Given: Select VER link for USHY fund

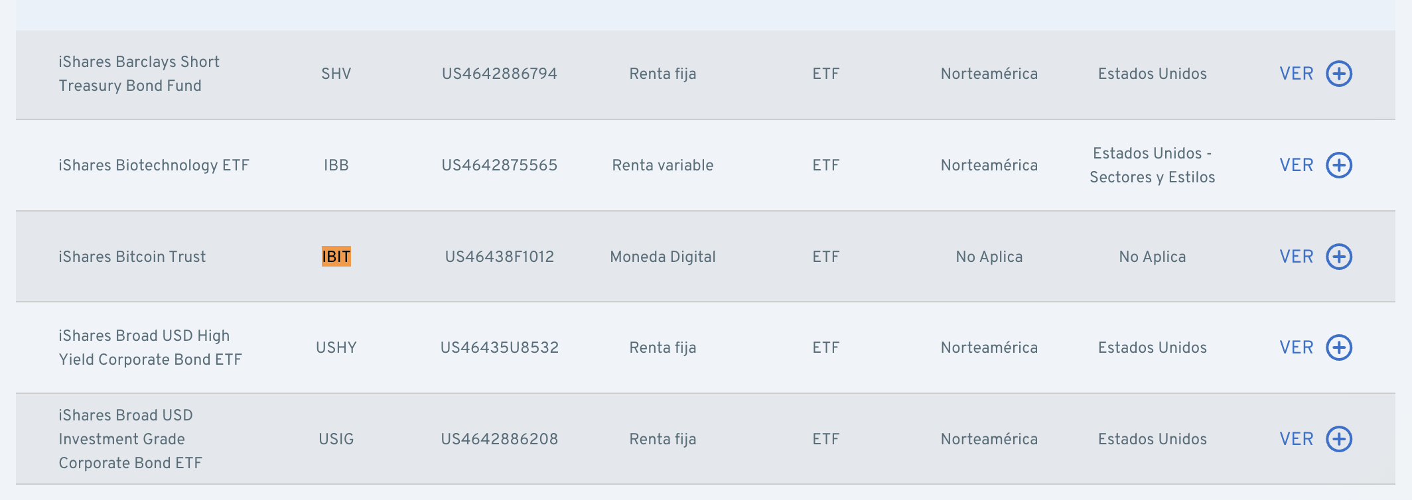Looking at the screenshot, I should (1297, 347).
